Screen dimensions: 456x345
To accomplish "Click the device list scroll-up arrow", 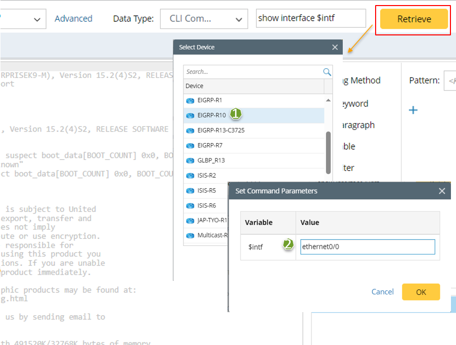I will pyautogui.click(x=328, y=100).
